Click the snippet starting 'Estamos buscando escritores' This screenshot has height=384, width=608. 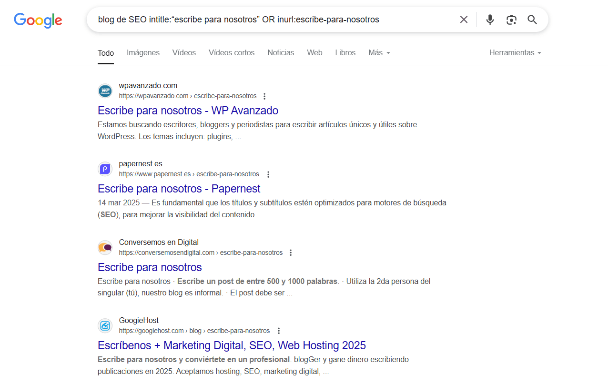[x=257, y=131]
